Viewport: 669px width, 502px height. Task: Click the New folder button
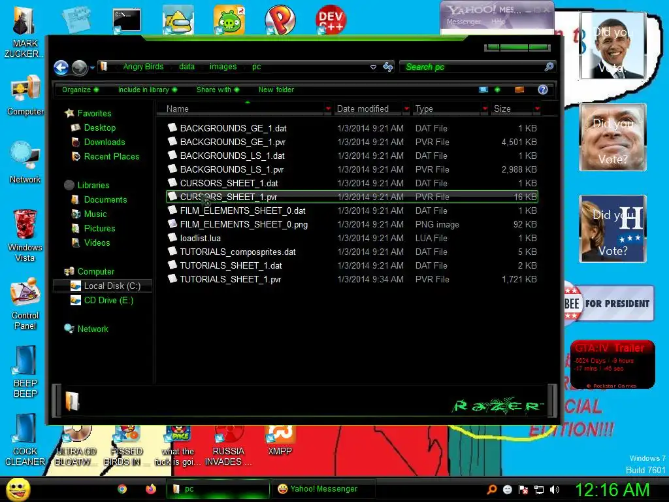276,90
